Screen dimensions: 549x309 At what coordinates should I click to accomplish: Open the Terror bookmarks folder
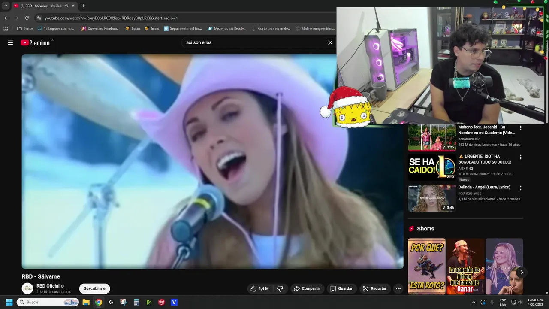tap(25, 29)
